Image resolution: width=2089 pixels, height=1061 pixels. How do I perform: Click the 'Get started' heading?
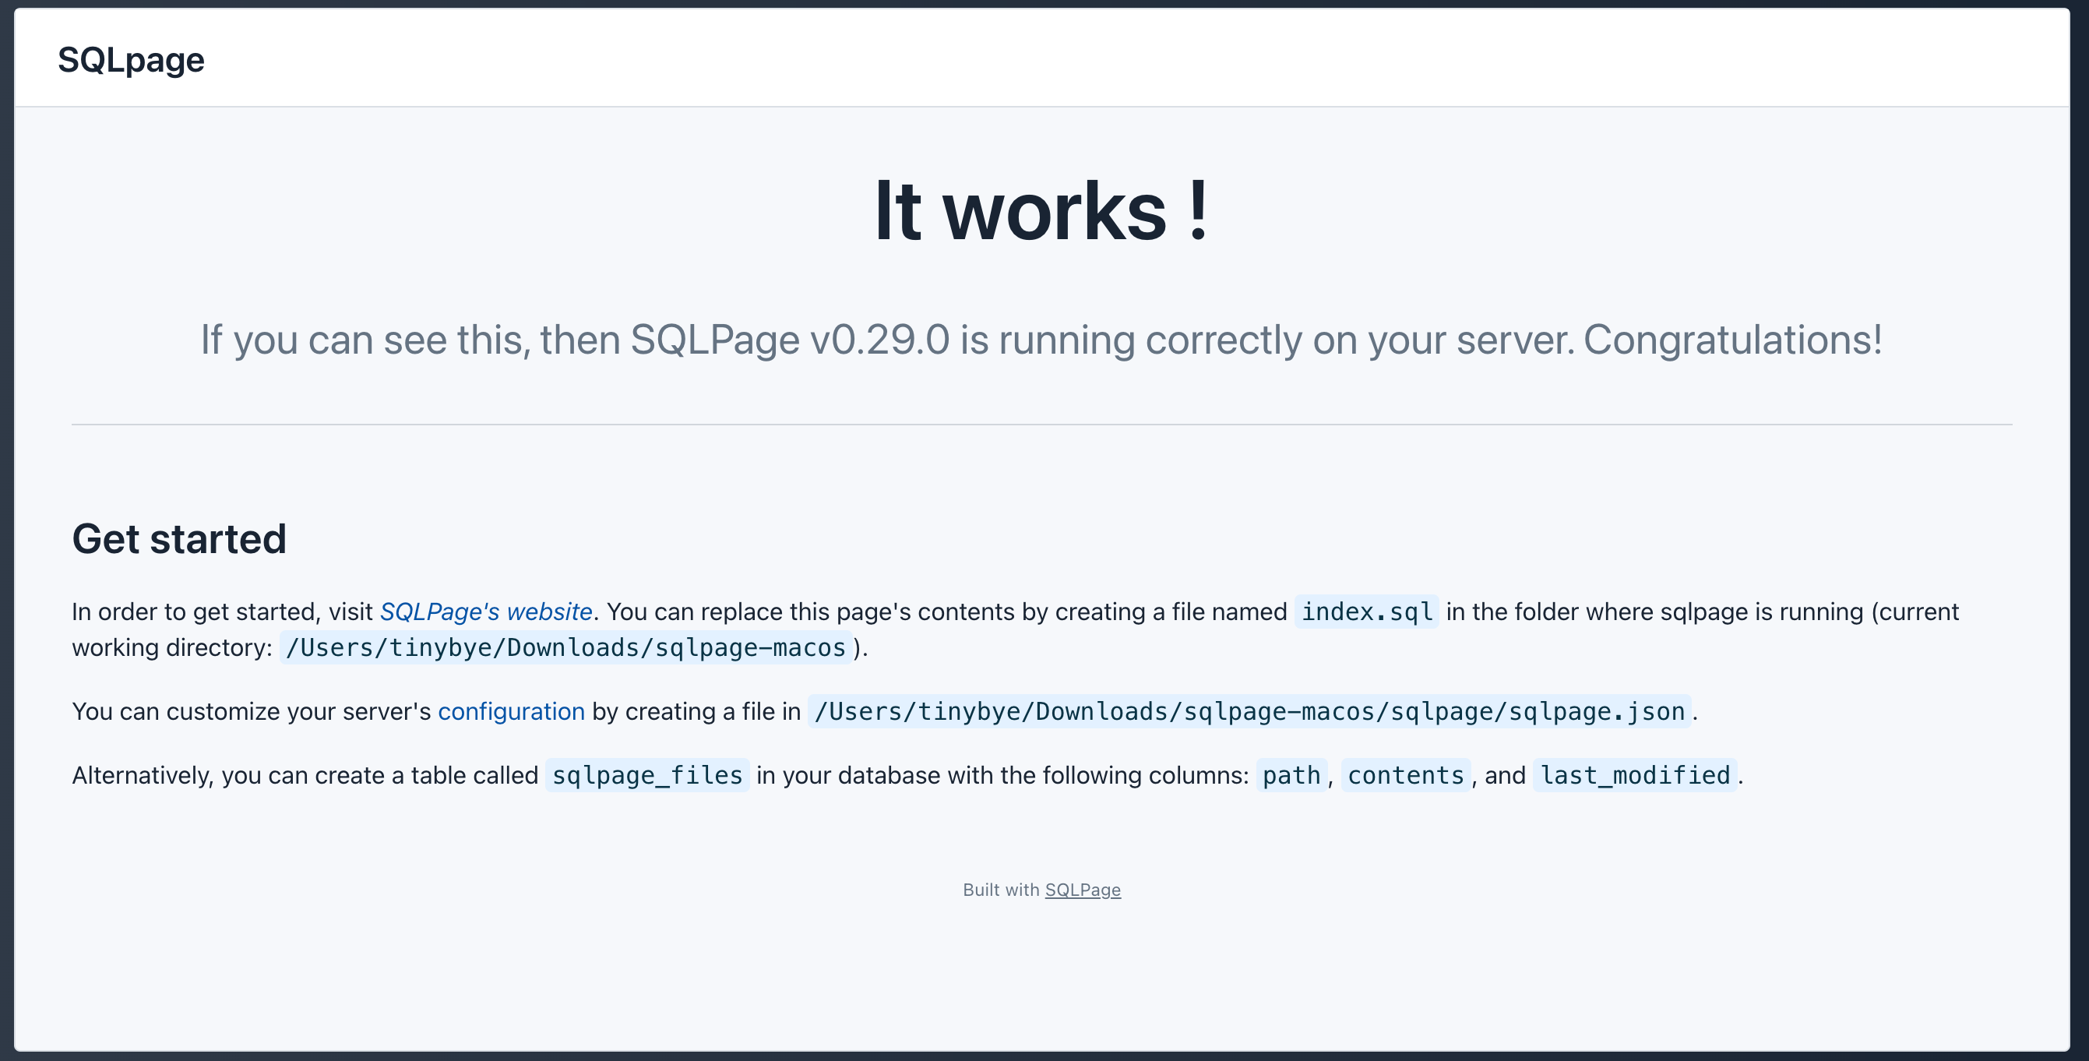click(x=179, y=538)
